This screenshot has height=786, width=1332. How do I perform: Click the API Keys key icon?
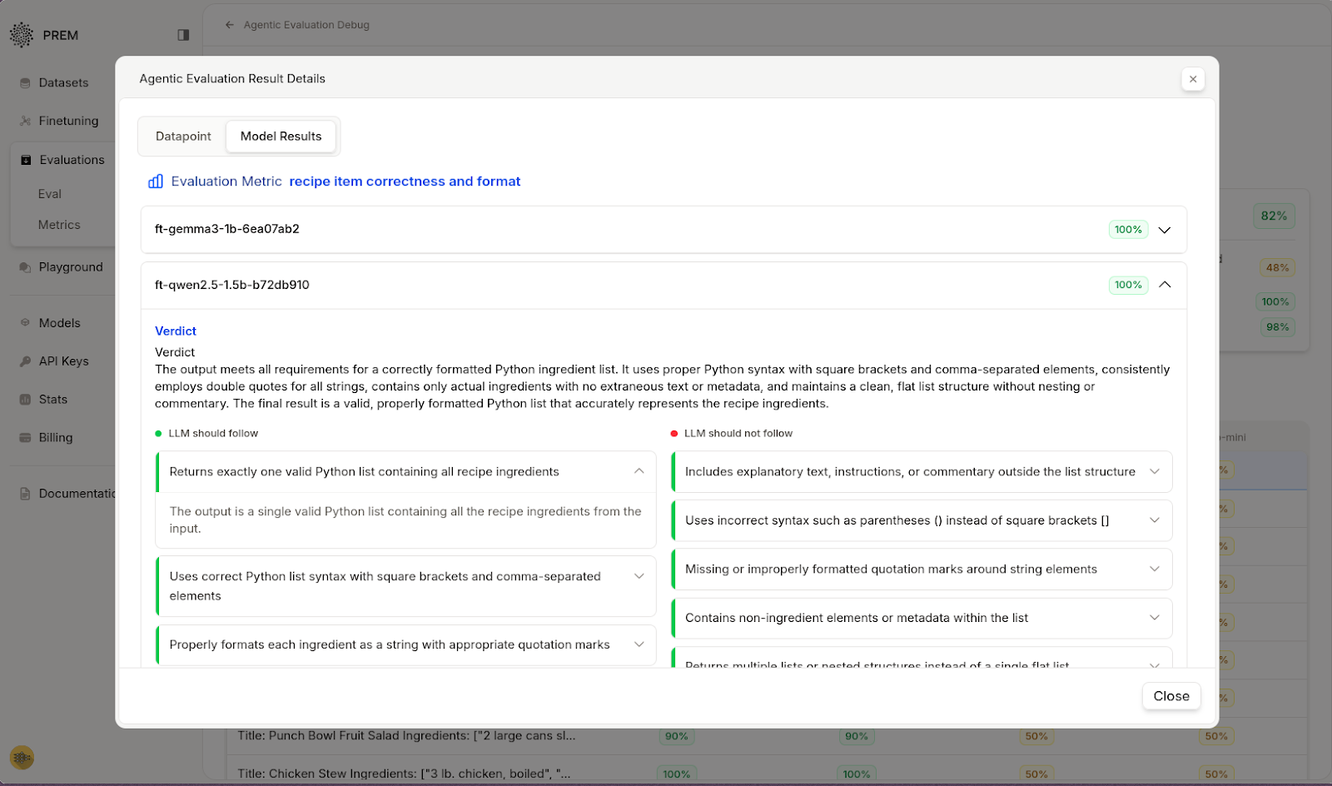click(26, 361)
